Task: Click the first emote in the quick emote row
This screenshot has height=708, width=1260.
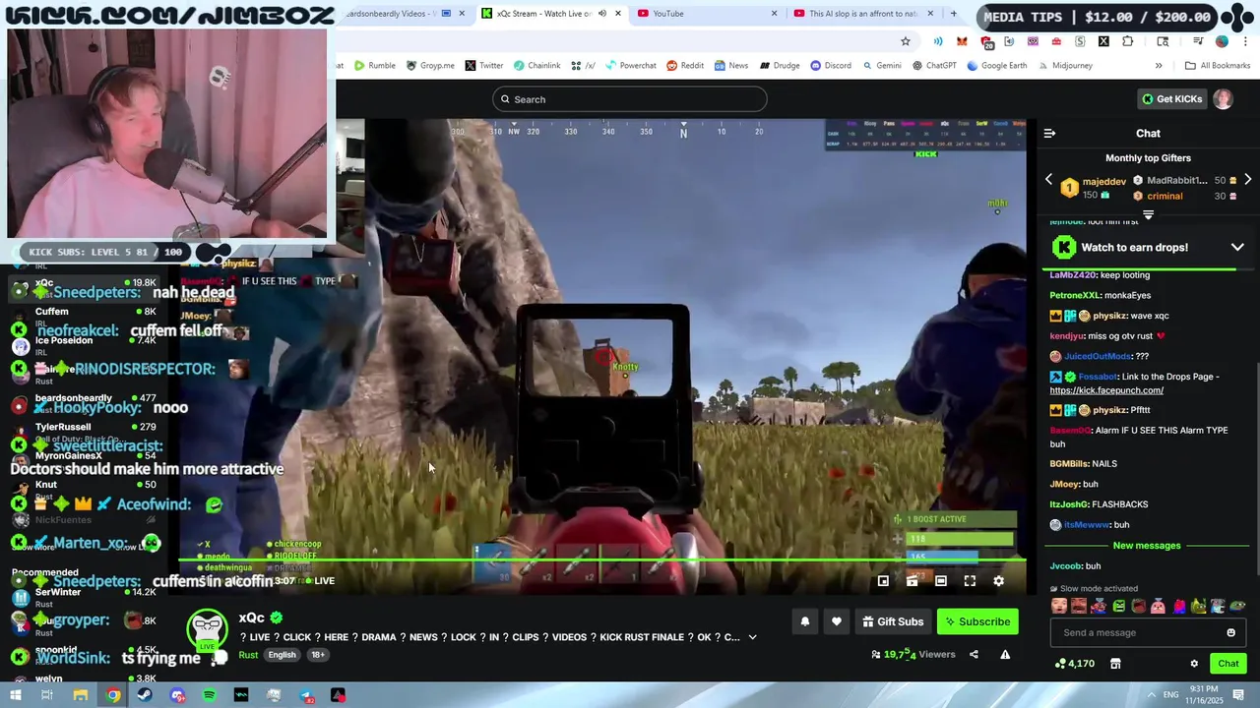Action: [x=1059, y=606]
